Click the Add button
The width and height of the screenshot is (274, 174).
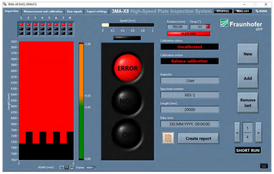(247, 78)
